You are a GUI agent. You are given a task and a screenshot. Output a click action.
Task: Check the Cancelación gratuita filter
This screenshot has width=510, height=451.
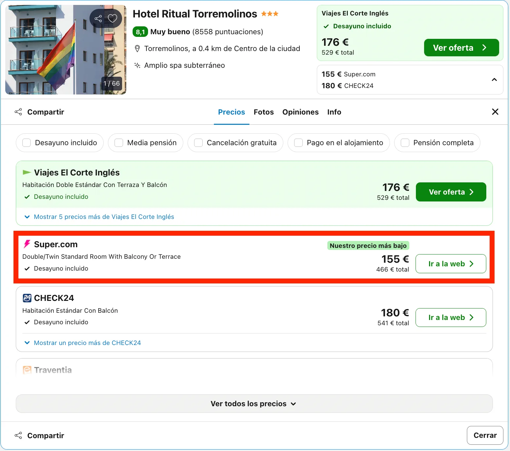198,143
